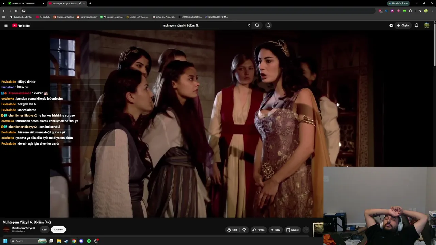The image size is (436, 245).
Task: Open the ducvolpe LeaderBo... bookmark
Action: (21, 17)
